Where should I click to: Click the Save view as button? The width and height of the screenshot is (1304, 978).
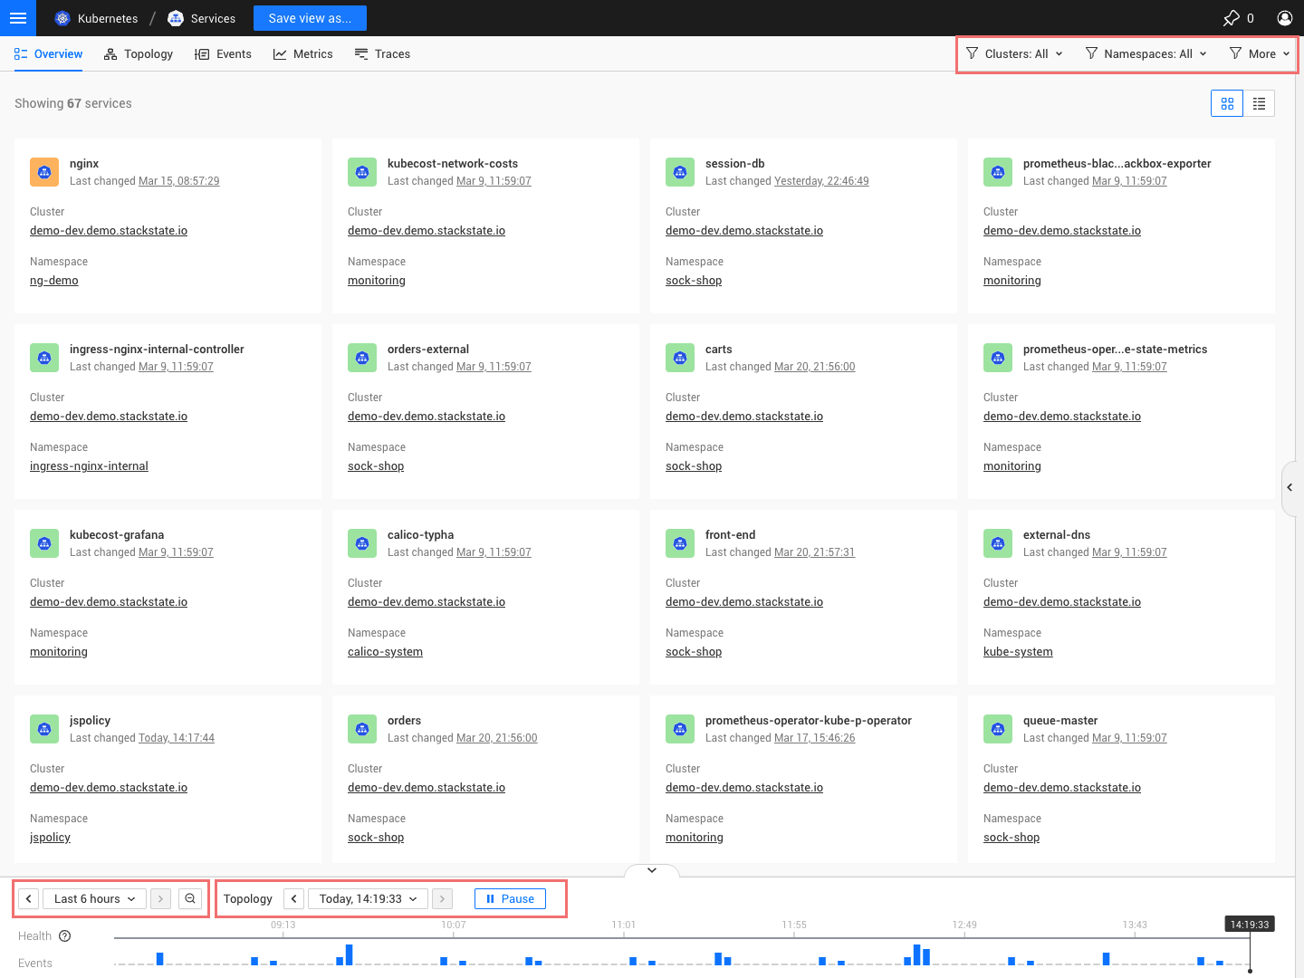pyautogui.click(x=310, y=18)
